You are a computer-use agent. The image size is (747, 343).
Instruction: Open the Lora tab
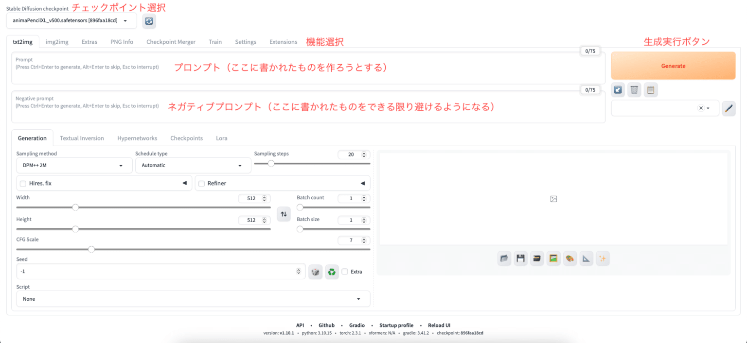tap(221, 138)
